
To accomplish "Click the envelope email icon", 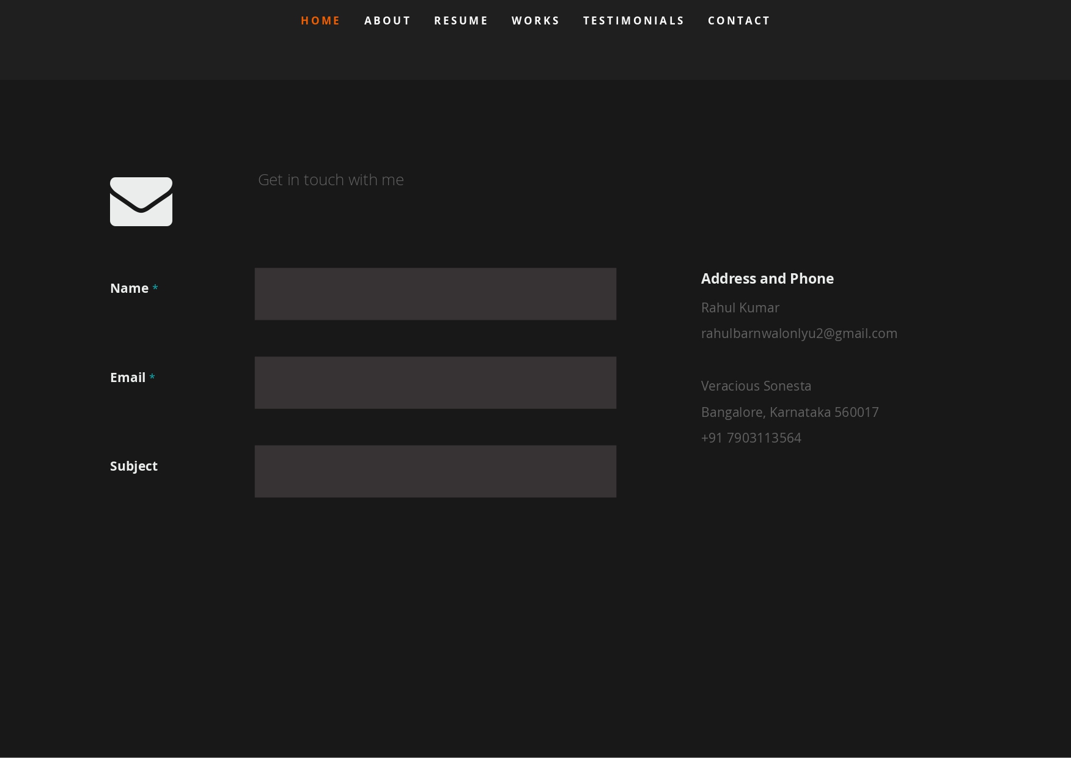I will click(141, 202).
